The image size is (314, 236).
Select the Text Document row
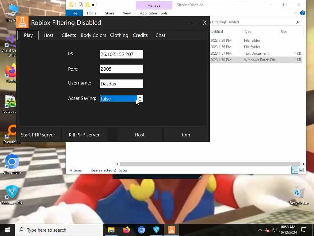pos(256,53)
